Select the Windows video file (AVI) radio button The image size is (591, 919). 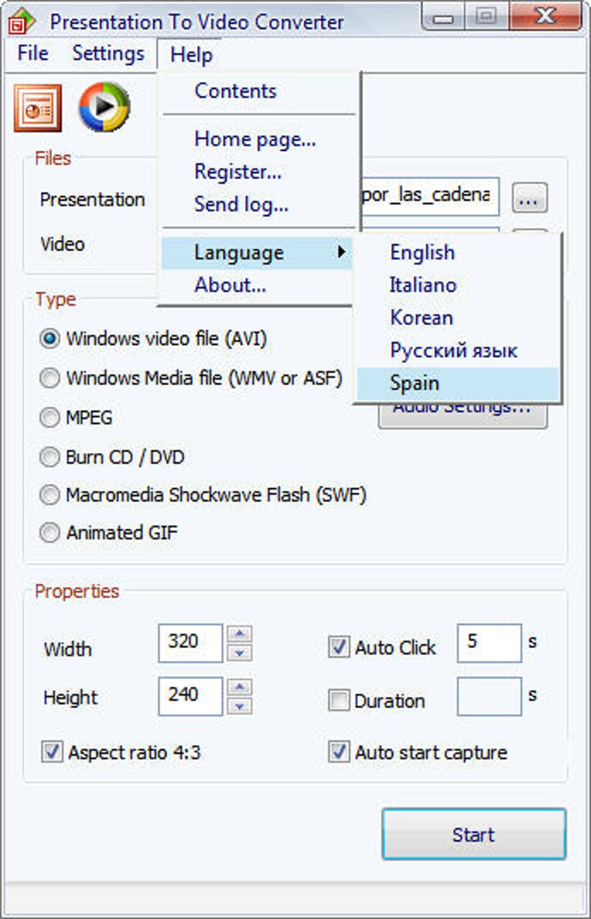[x=50, y=338]
